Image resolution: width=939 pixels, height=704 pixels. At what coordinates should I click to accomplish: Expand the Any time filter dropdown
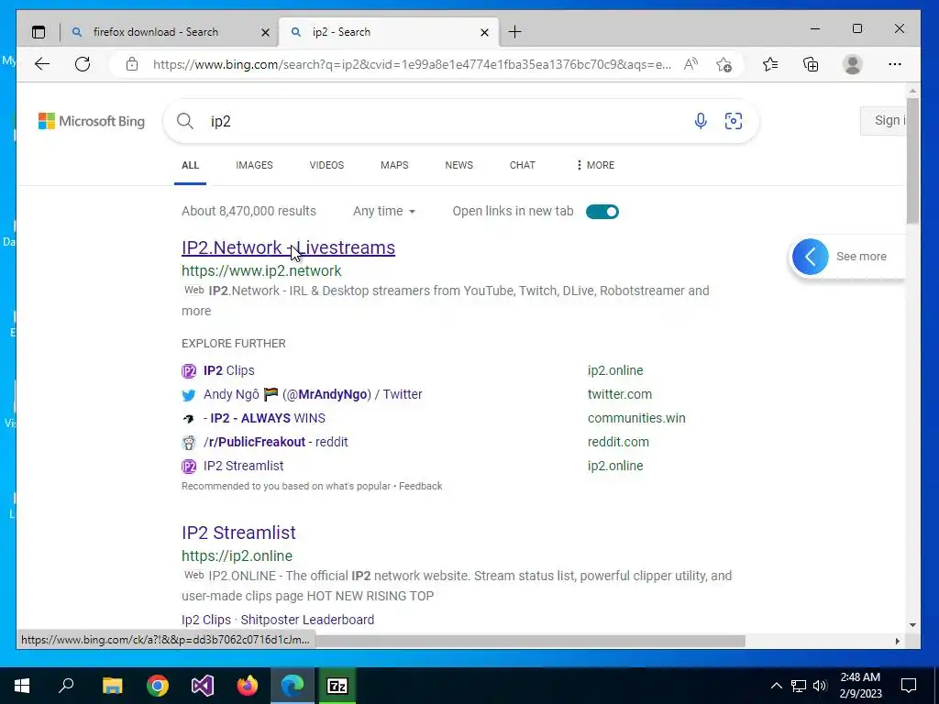[384, 212]
